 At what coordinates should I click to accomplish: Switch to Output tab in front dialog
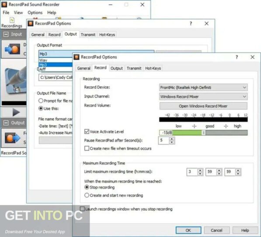tap(117, 69)
